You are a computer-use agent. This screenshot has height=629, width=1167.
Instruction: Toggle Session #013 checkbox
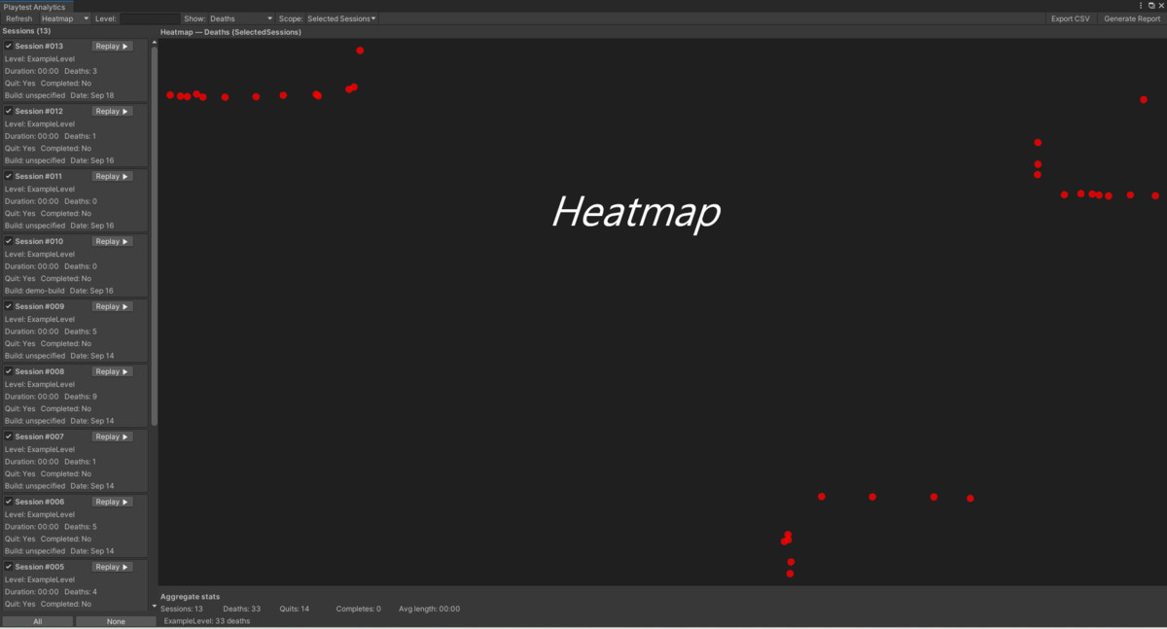click(9, 46)
